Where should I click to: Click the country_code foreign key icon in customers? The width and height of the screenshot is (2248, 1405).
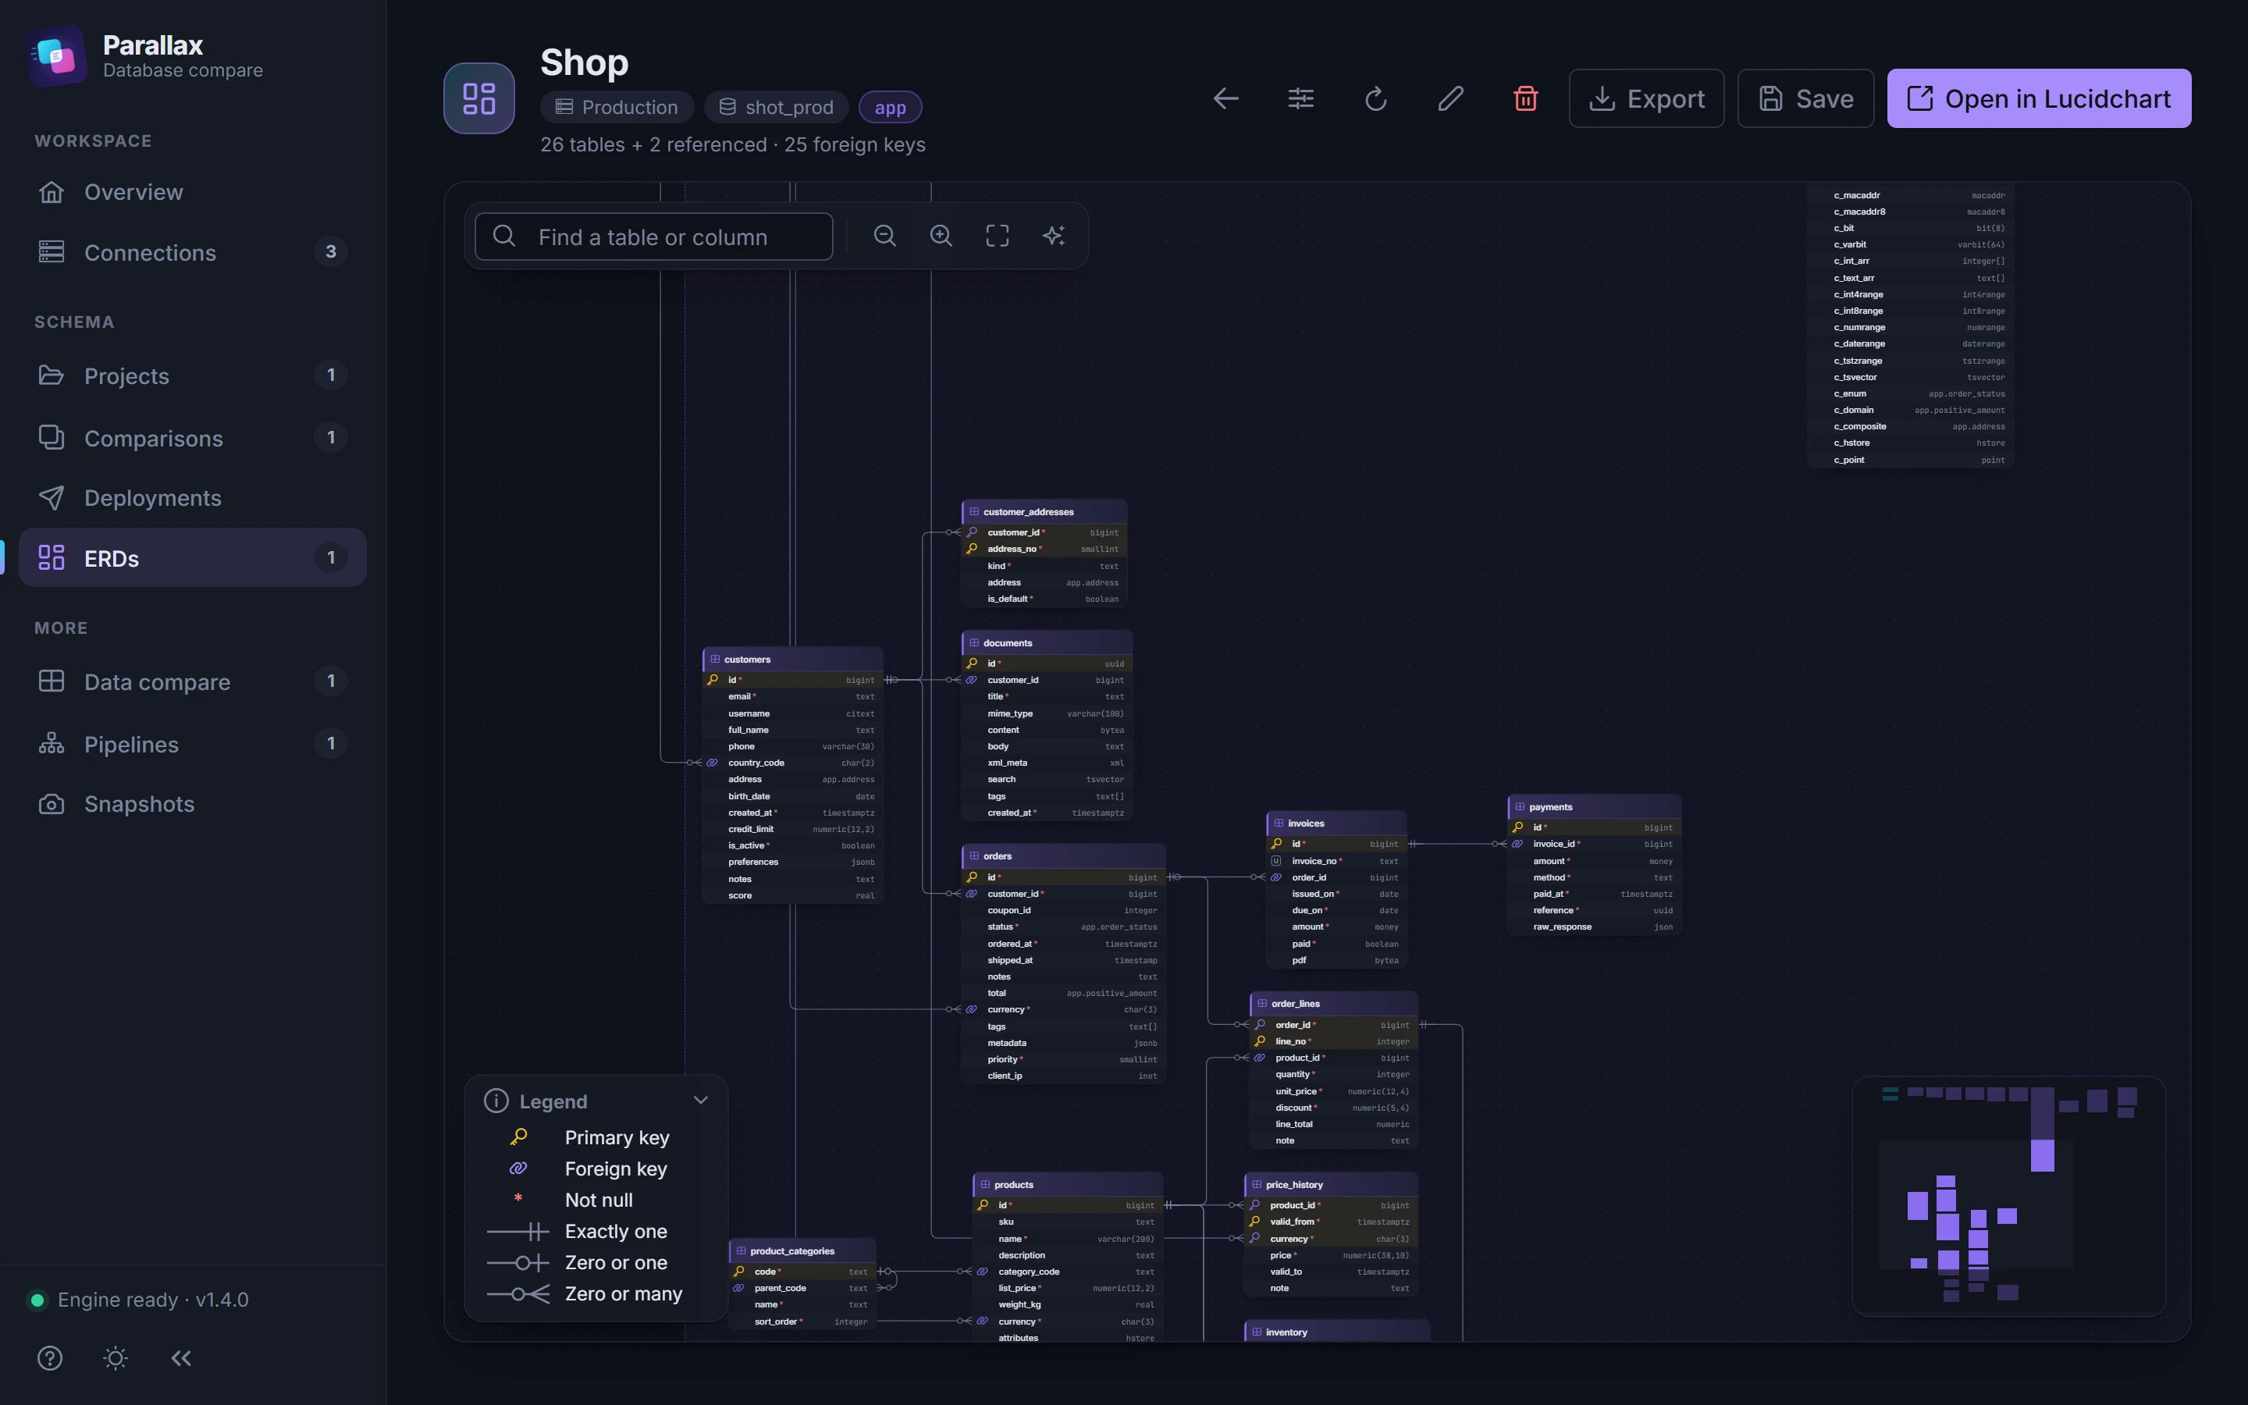[713, 763]
